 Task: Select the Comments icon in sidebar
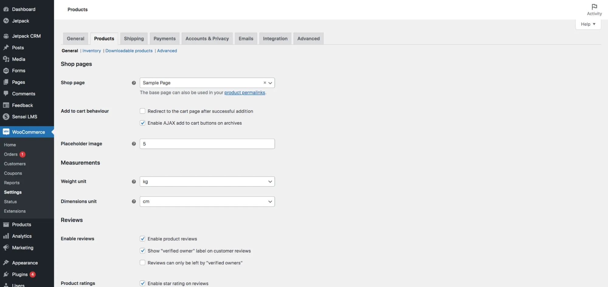click(x=6, y=93)
